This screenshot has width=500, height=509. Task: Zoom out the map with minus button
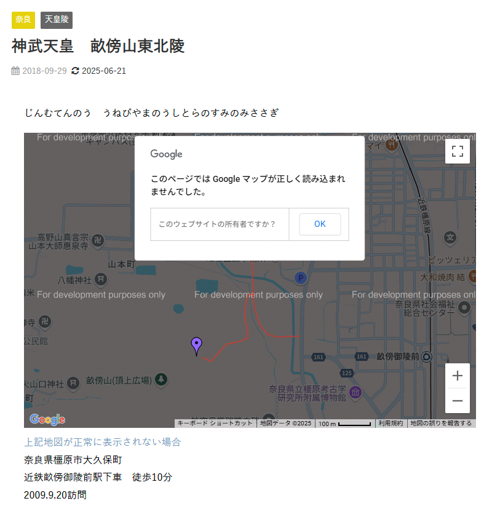[457, 401]
